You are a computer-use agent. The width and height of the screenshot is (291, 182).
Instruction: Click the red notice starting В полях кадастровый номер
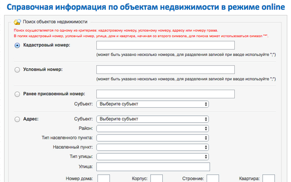(x=141, y=36)
